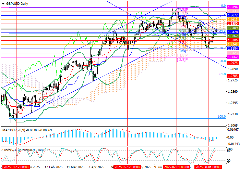Click the 38.2 Fibonacci level label
This screenshot has height=171, width=240.
coord(223,48)
